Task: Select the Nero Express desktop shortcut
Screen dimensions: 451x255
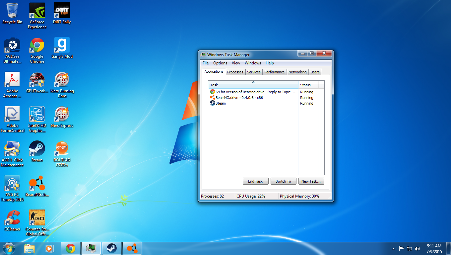Action: (62, 117)
